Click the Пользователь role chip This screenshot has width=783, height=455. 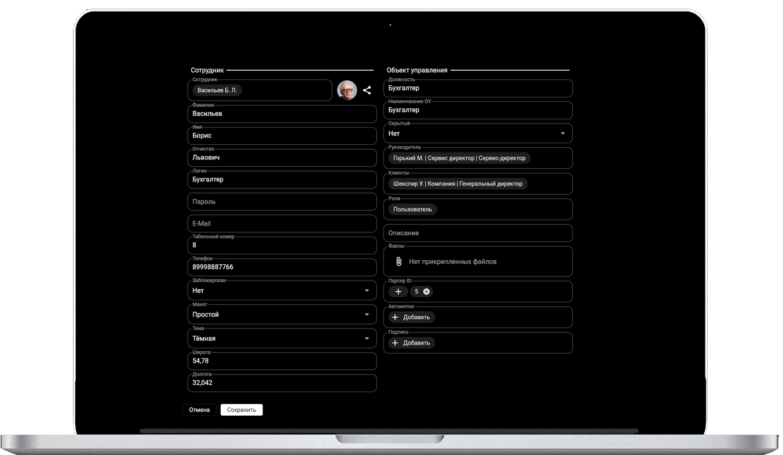[x=412, y=209]
